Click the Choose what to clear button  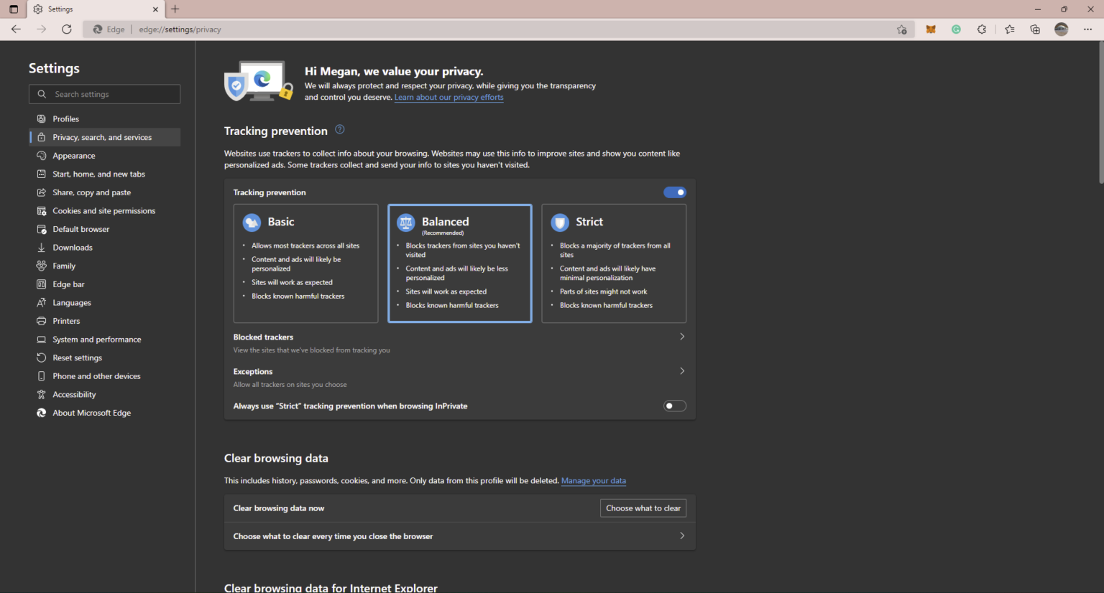(x=643, y=508)
